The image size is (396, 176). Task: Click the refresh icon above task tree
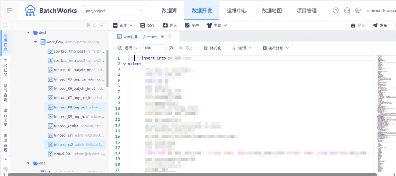[x=95, y=25]
